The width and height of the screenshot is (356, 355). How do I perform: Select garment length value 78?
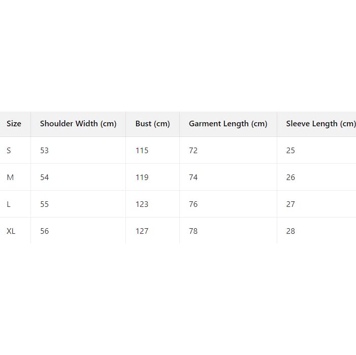coord(193,231)
